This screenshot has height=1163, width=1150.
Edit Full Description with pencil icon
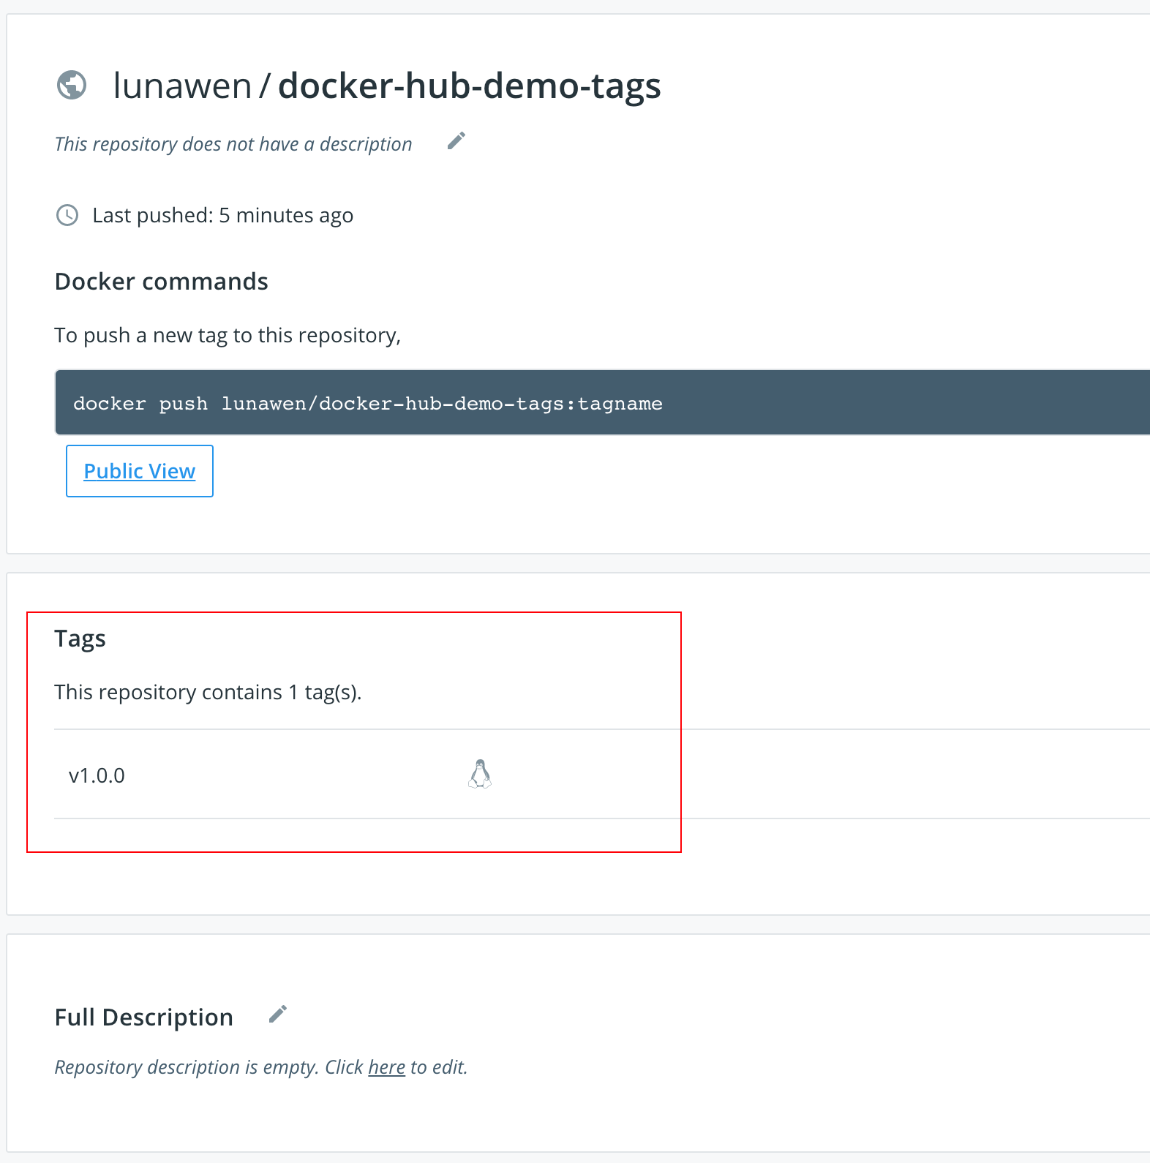pyautogui.click(x=278, y=1014)
